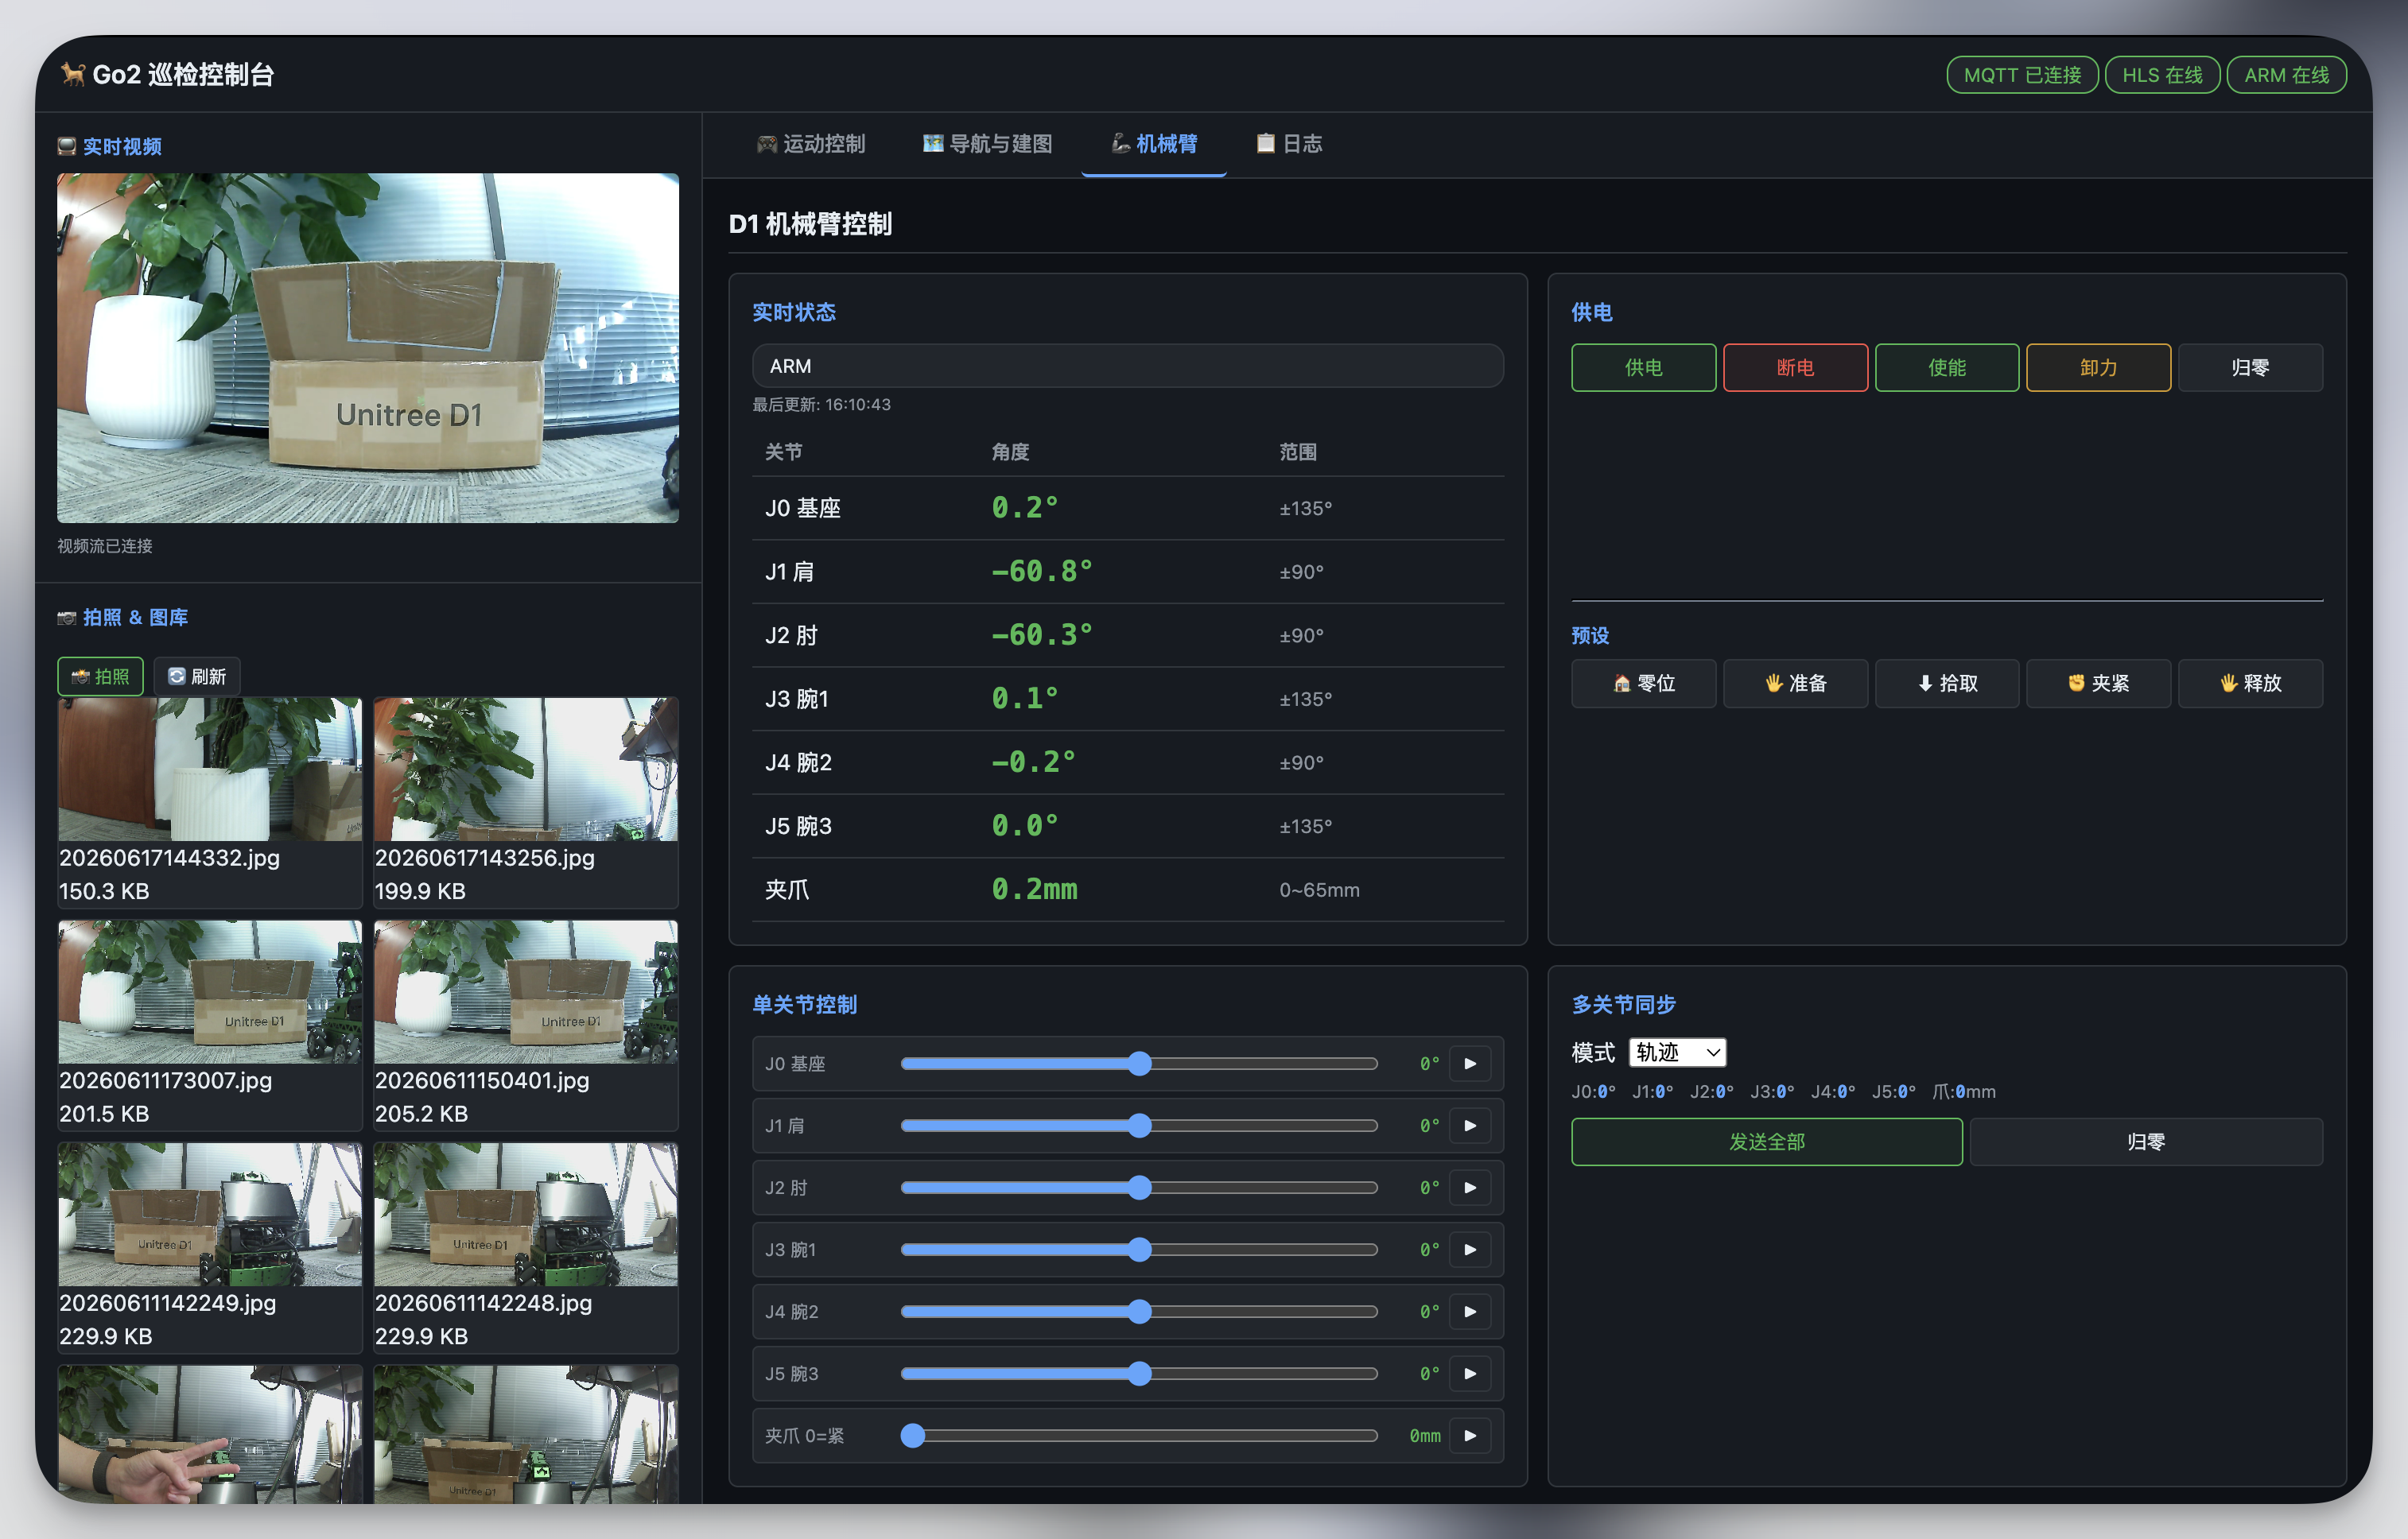Send J3 腕1 angle with play button
The width and height of the screenshot is (2408, 1539).
click(1469, 1249)
